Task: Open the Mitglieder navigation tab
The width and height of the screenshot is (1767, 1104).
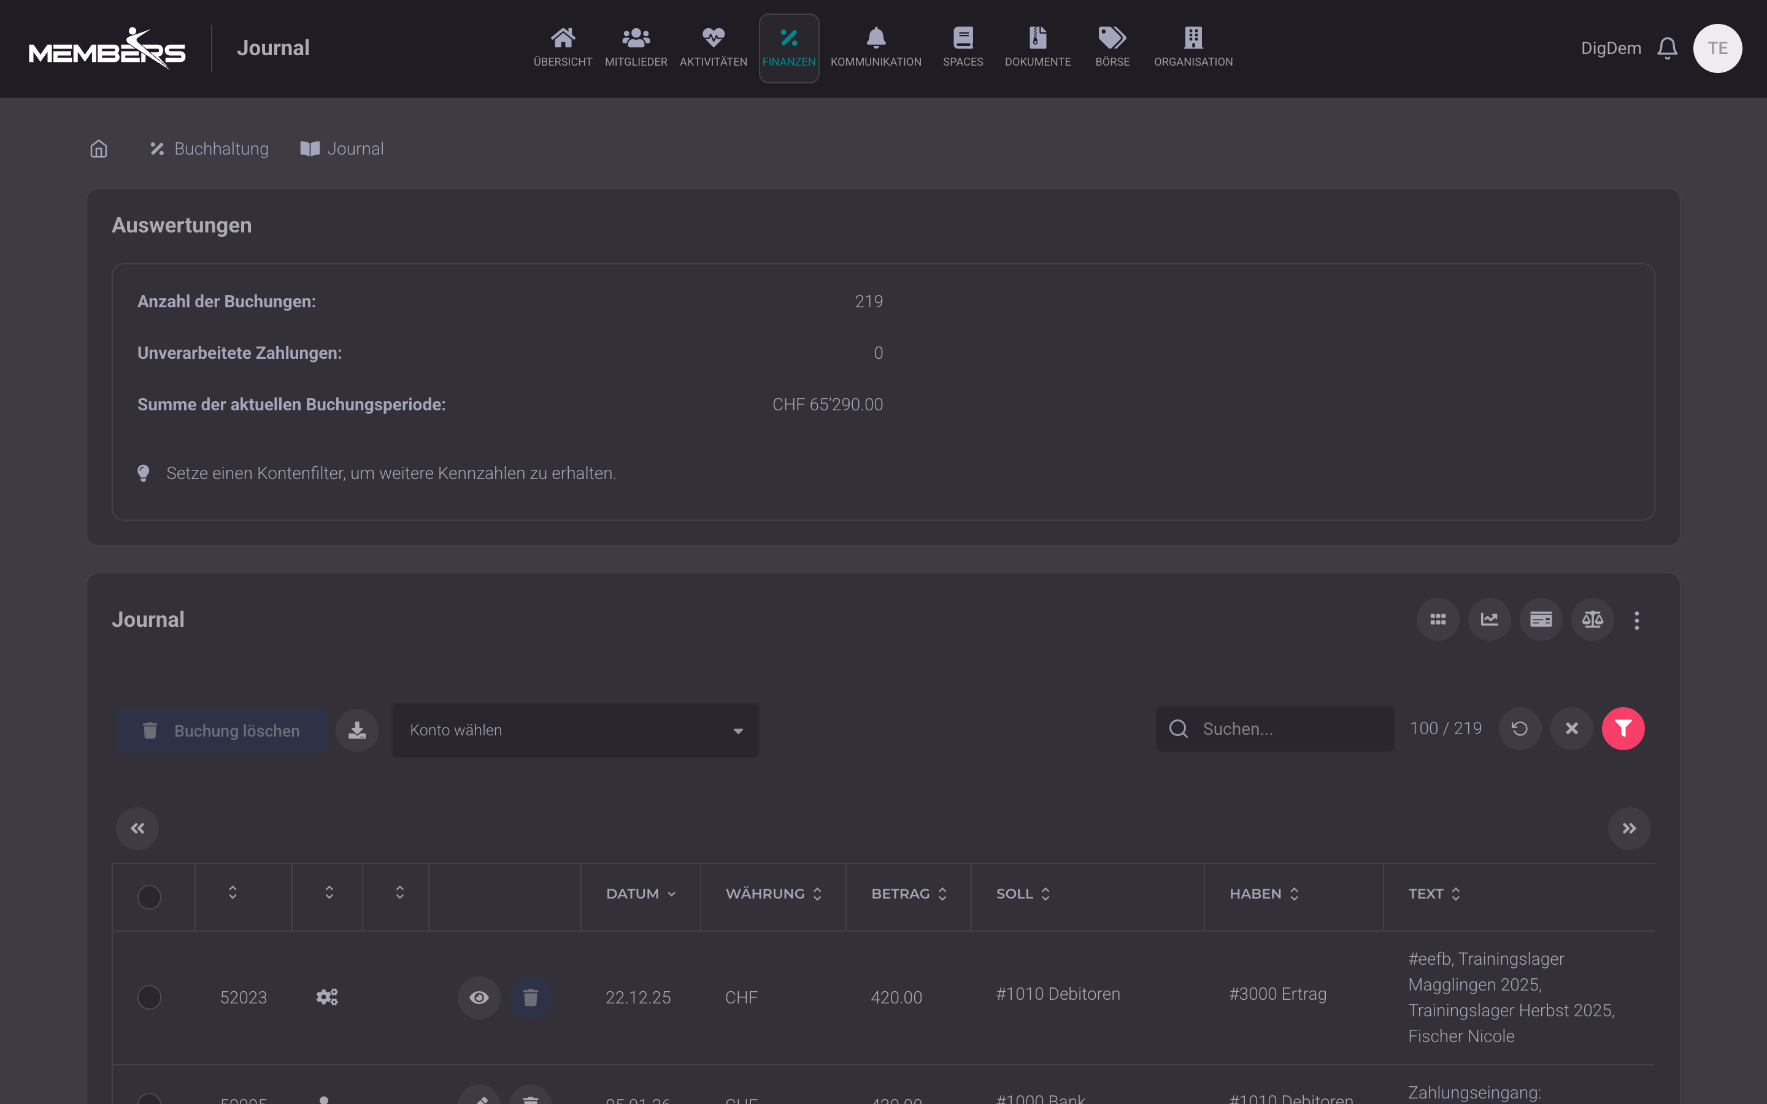Action: coord(636,48)
